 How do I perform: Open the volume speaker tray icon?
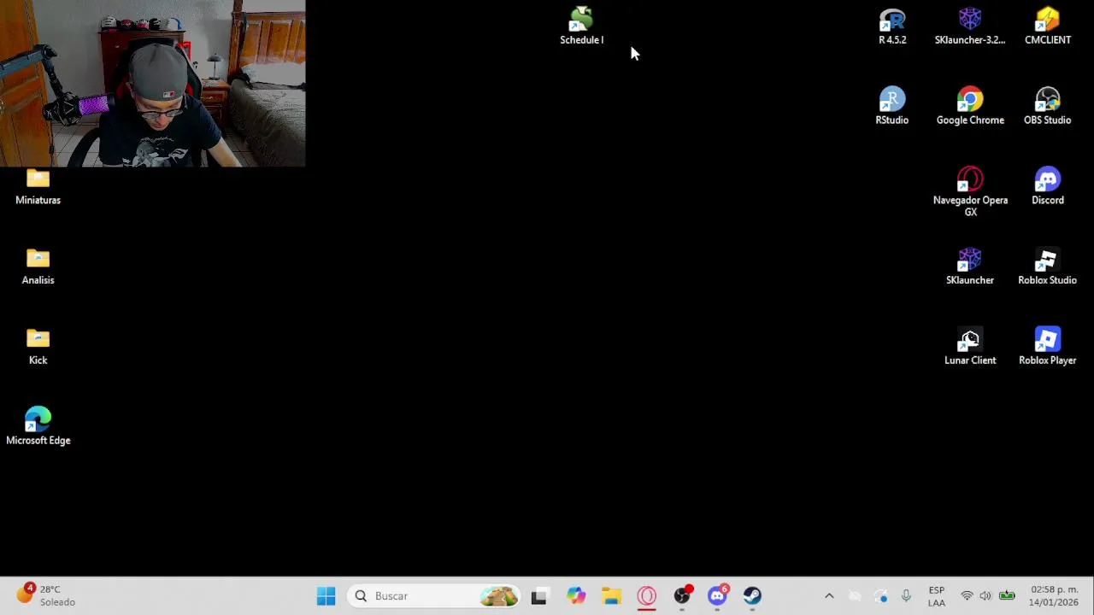(x=985, y=596)
